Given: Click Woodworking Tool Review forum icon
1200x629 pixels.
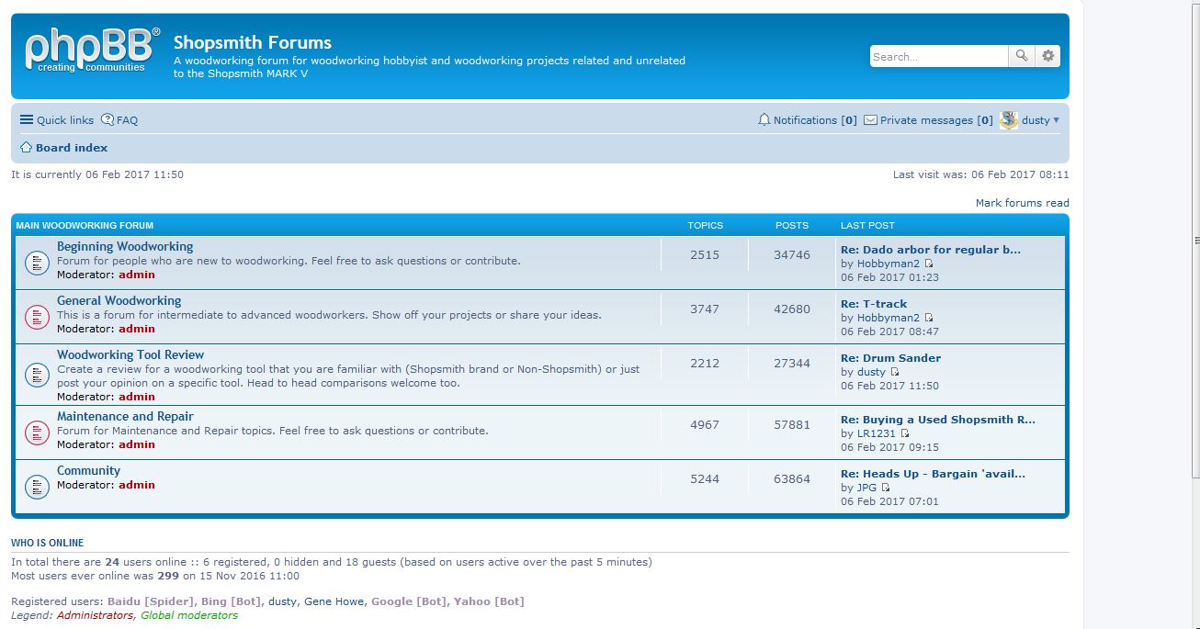Looking at the screenshot, I should point(37,376).
